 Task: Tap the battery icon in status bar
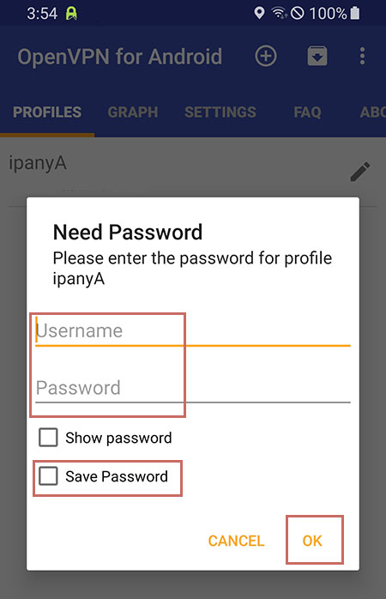point(355,14)
